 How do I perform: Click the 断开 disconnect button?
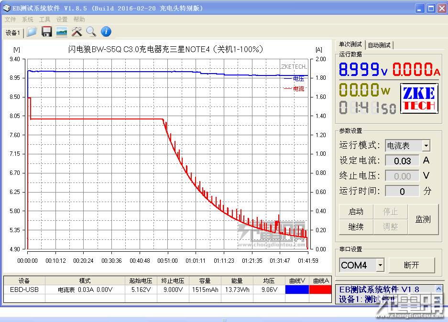pyautogui.click(x=412, y=265)
